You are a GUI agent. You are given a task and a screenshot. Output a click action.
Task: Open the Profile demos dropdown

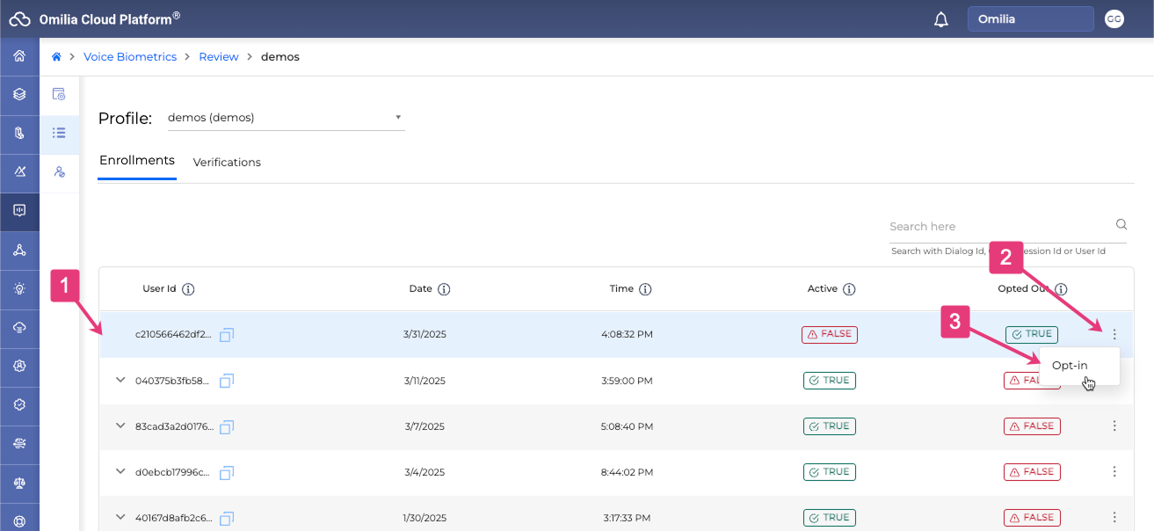[x=286, y=118]
